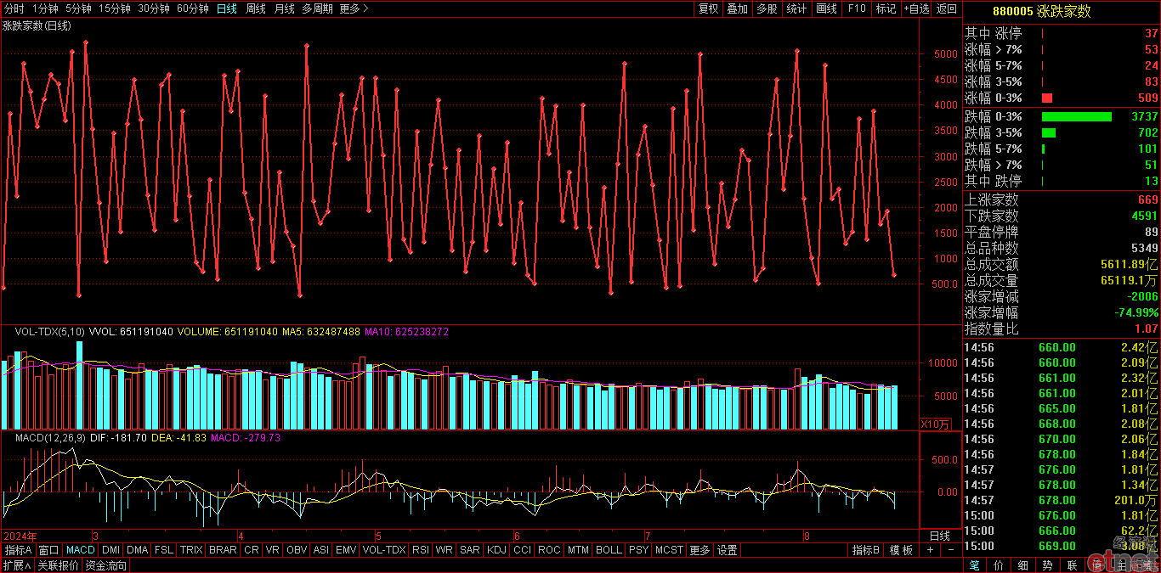Add to watchlist with +自选
Image resolution: width=1161 pixels, height=573 pixels.
pyautogui.click(x=916, y=8)
